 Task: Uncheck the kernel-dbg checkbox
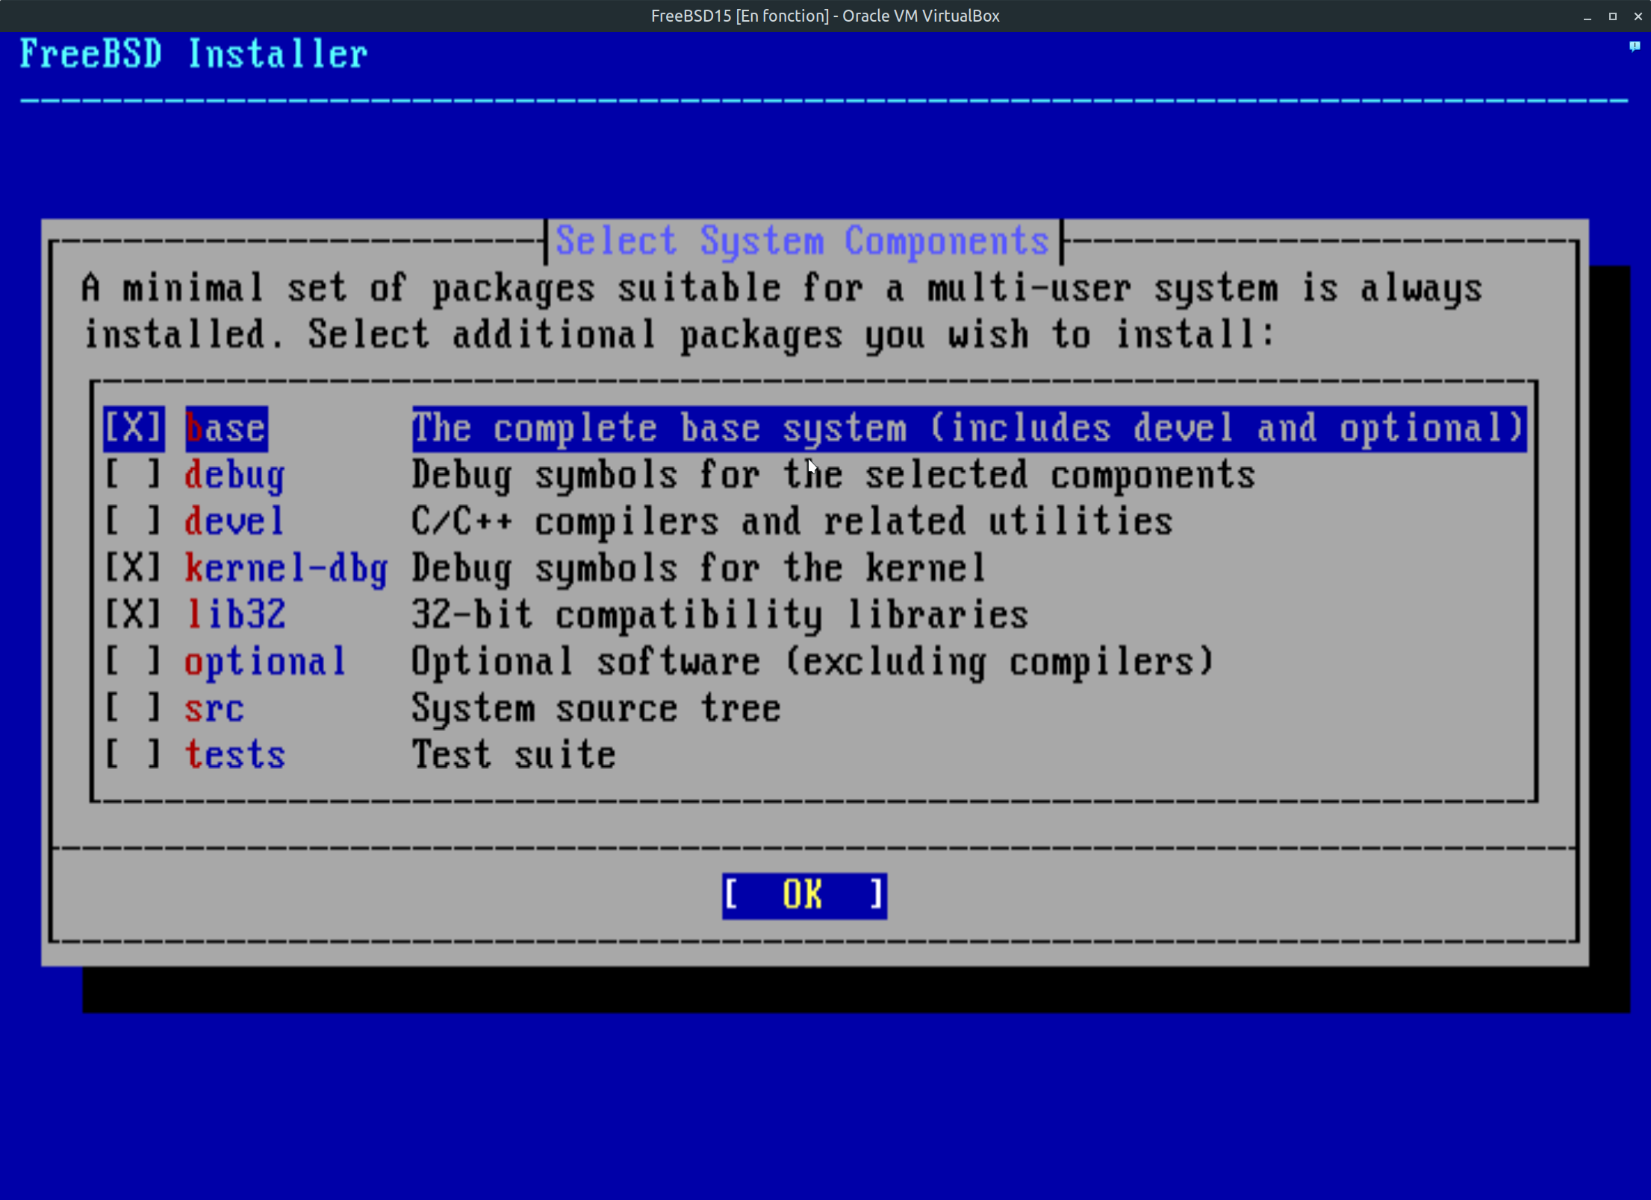(133, 568)
